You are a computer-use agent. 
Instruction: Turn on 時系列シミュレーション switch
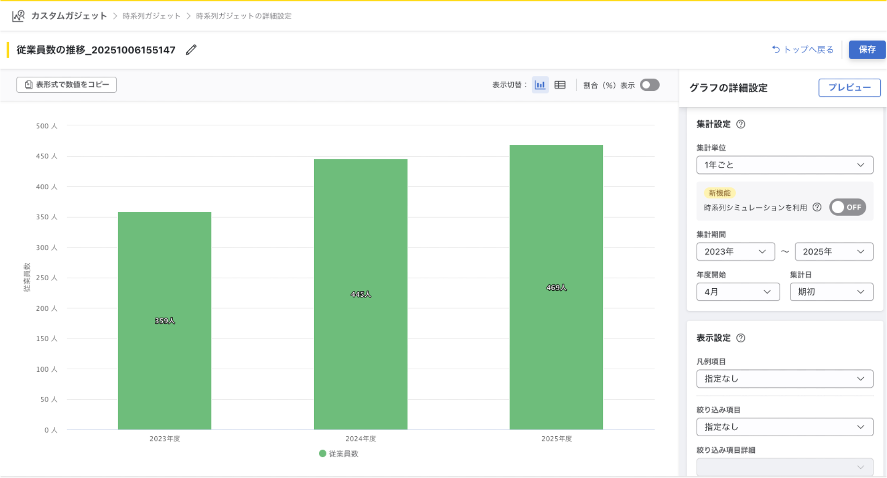pyautogui.click(x=848, y=207)
